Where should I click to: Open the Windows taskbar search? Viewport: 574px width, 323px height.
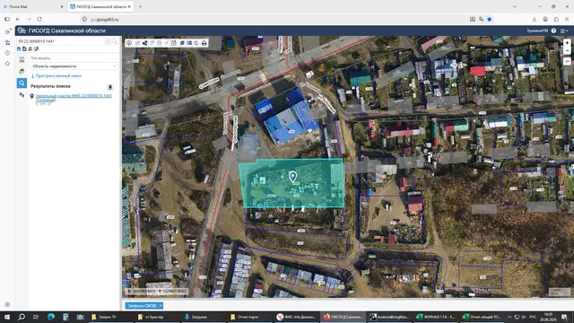point(22,317)
